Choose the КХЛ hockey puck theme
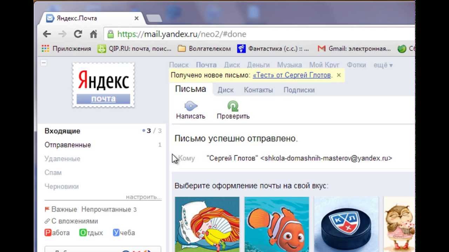 tap(346, 224)
